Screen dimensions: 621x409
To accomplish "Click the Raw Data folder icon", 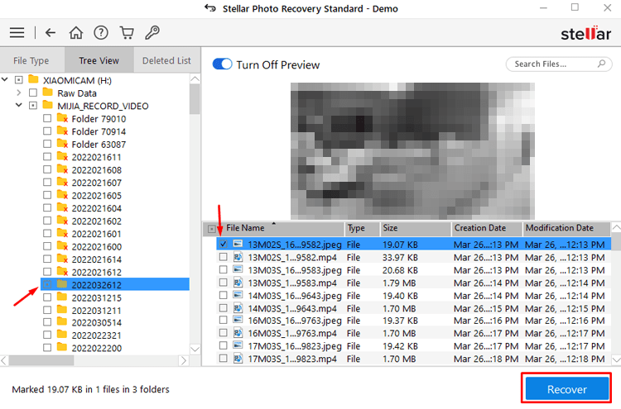I will (48, 93).
